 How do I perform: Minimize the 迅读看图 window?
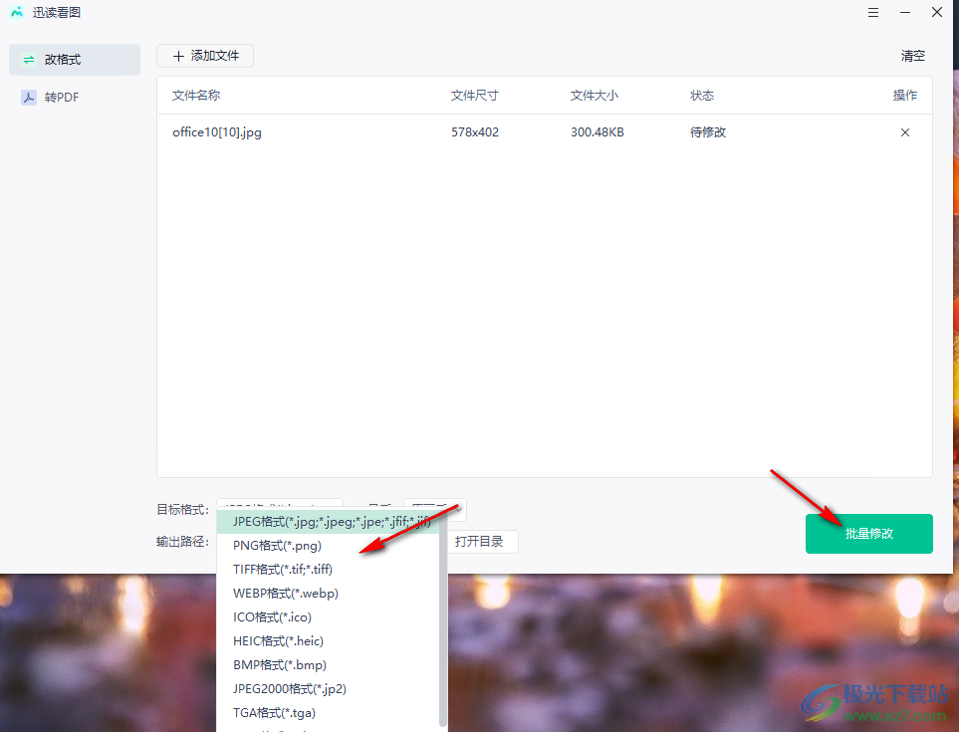(x=904, y=12)
